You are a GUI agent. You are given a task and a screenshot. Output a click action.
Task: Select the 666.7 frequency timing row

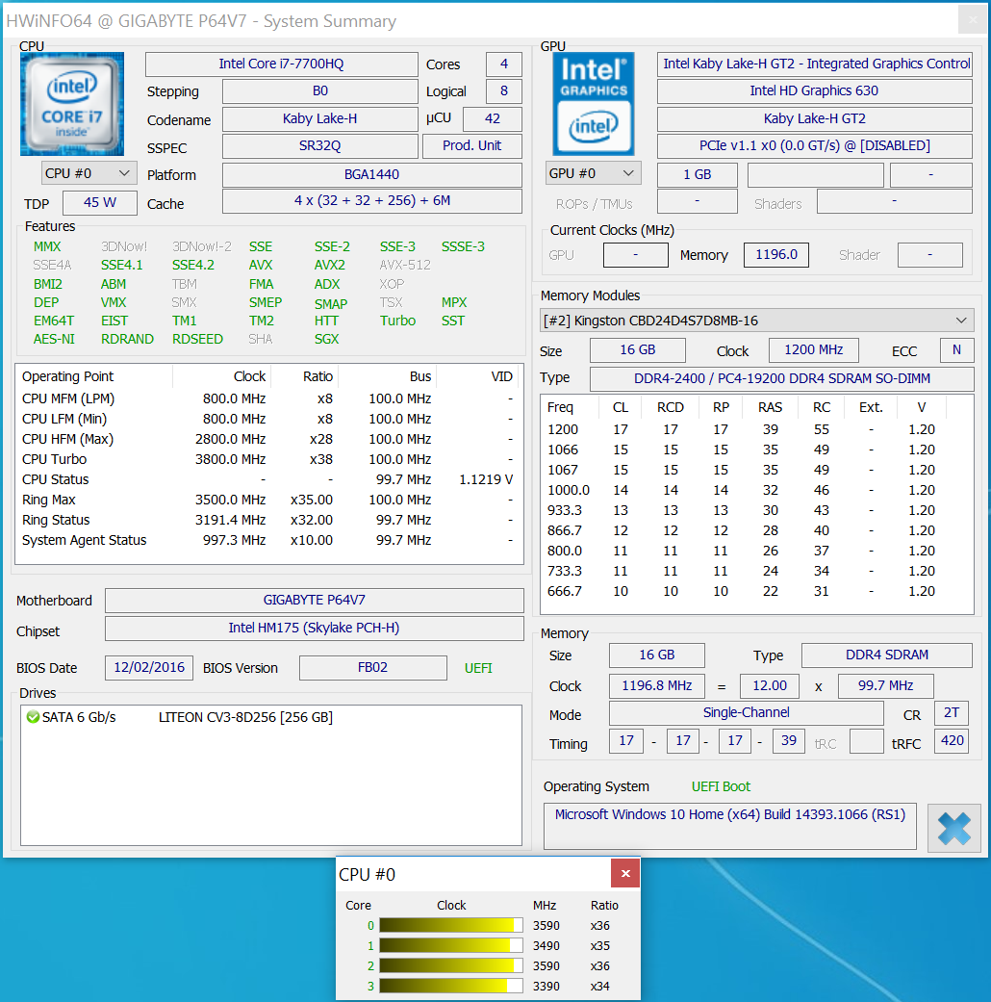click(x=756, y=591)
